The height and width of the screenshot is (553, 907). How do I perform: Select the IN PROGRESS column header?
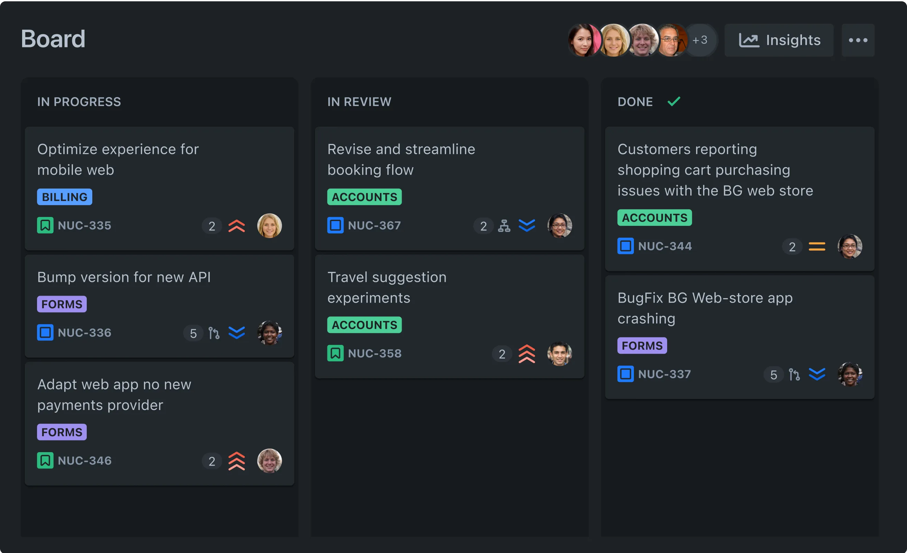80,102
